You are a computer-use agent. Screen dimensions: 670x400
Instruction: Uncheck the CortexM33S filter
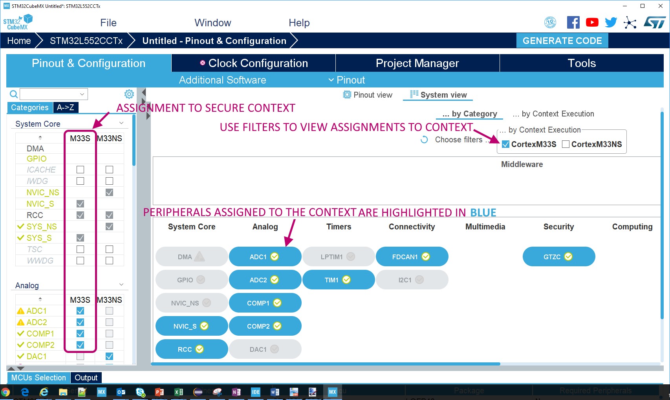(506, 144)
